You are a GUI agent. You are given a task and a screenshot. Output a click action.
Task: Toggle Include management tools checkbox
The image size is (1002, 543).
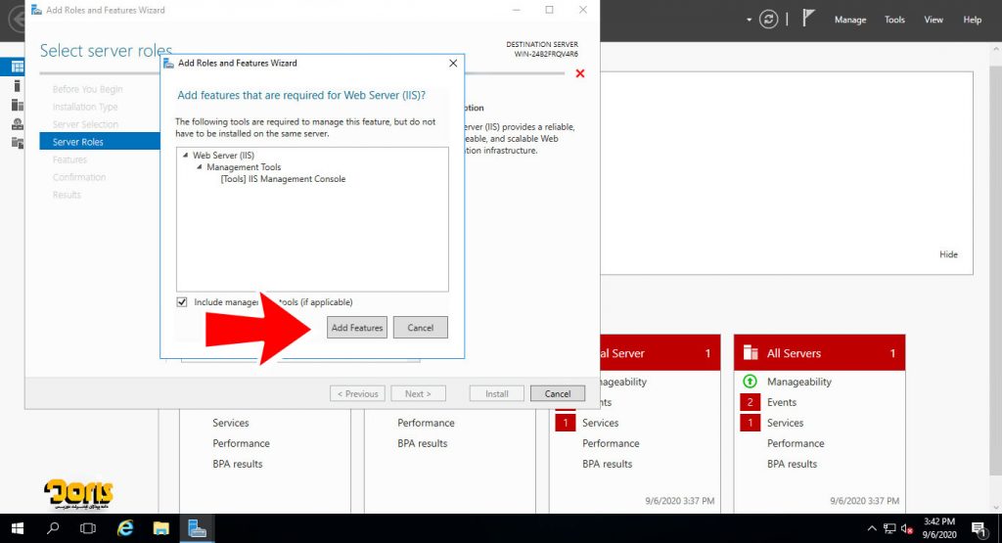tap(182, 302)
